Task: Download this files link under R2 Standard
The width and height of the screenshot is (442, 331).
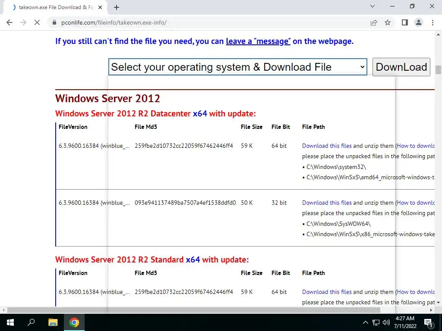Action: click(x=327, y=292)
